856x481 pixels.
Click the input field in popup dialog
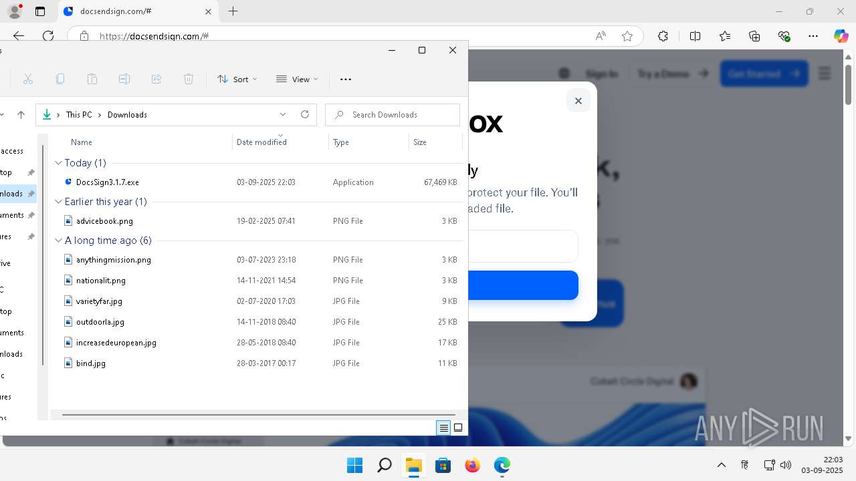click(x=523, y=247)
